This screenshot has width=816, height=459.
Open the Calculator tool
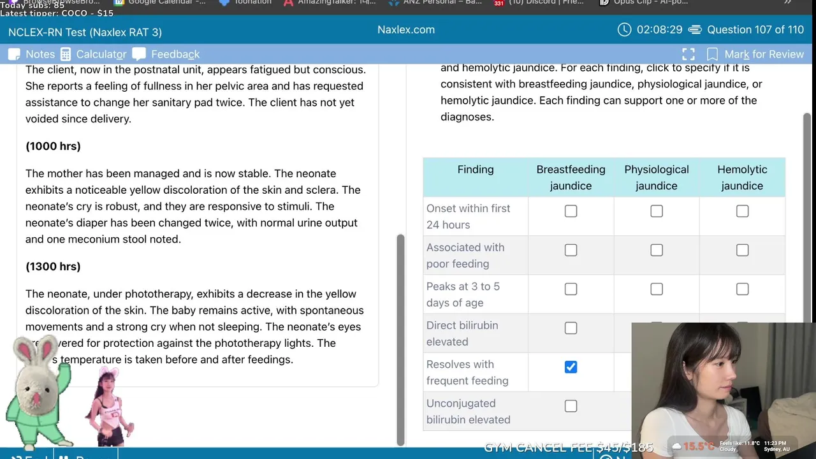pyautogui.click(x=93, y=54)
